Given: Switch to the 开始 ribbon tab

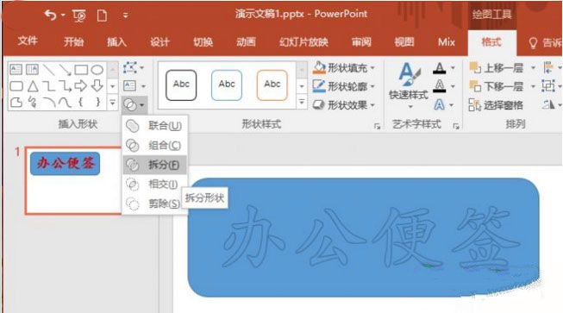Looking at the screenshot, I should click(73, 41).
